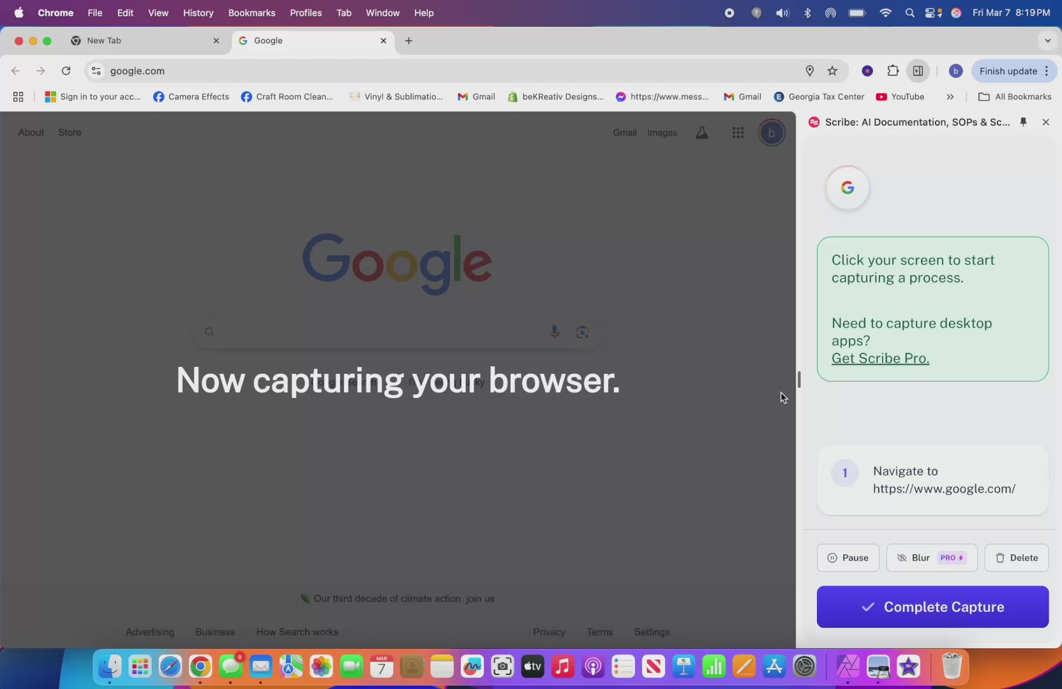Open the YouTube bookmark
The width and height of the screenshot is (1062, 689).
[x=901, y=97]
